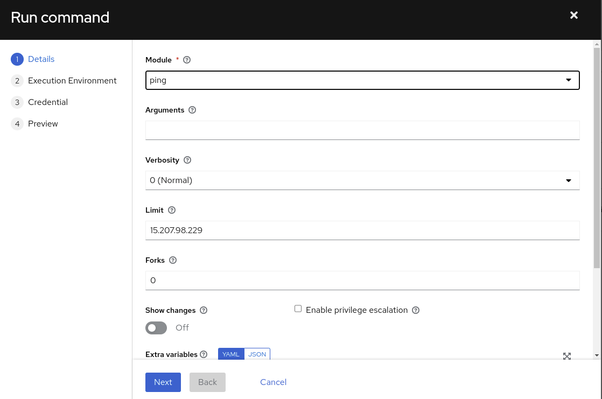
Task: Open the Arguments help tooltip icon
Action: pos(192,110)
